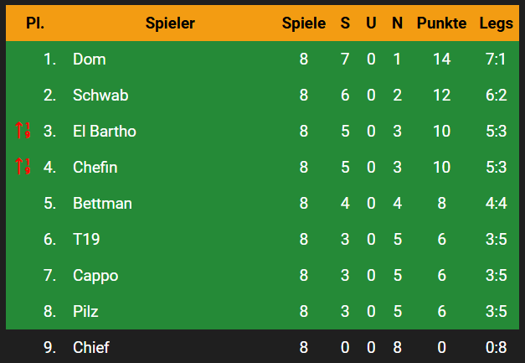Click last-place player Chief
This screenshot has height=363, width=525.
[x=91, y=347]
